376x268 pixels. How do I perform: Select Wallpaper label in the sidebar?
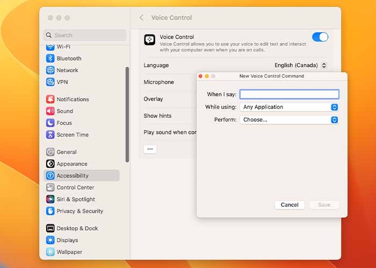coord(69,252)
